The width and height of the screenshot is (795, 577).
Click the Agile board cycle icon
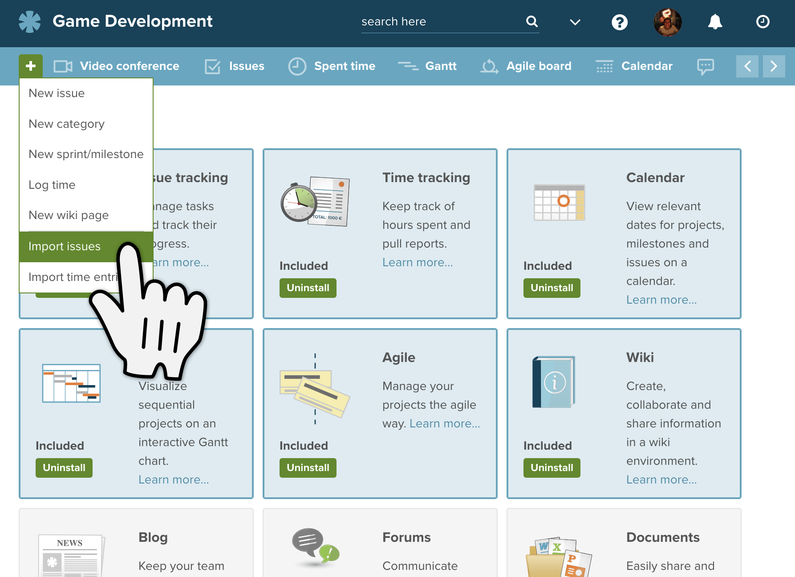click(489, 66)
